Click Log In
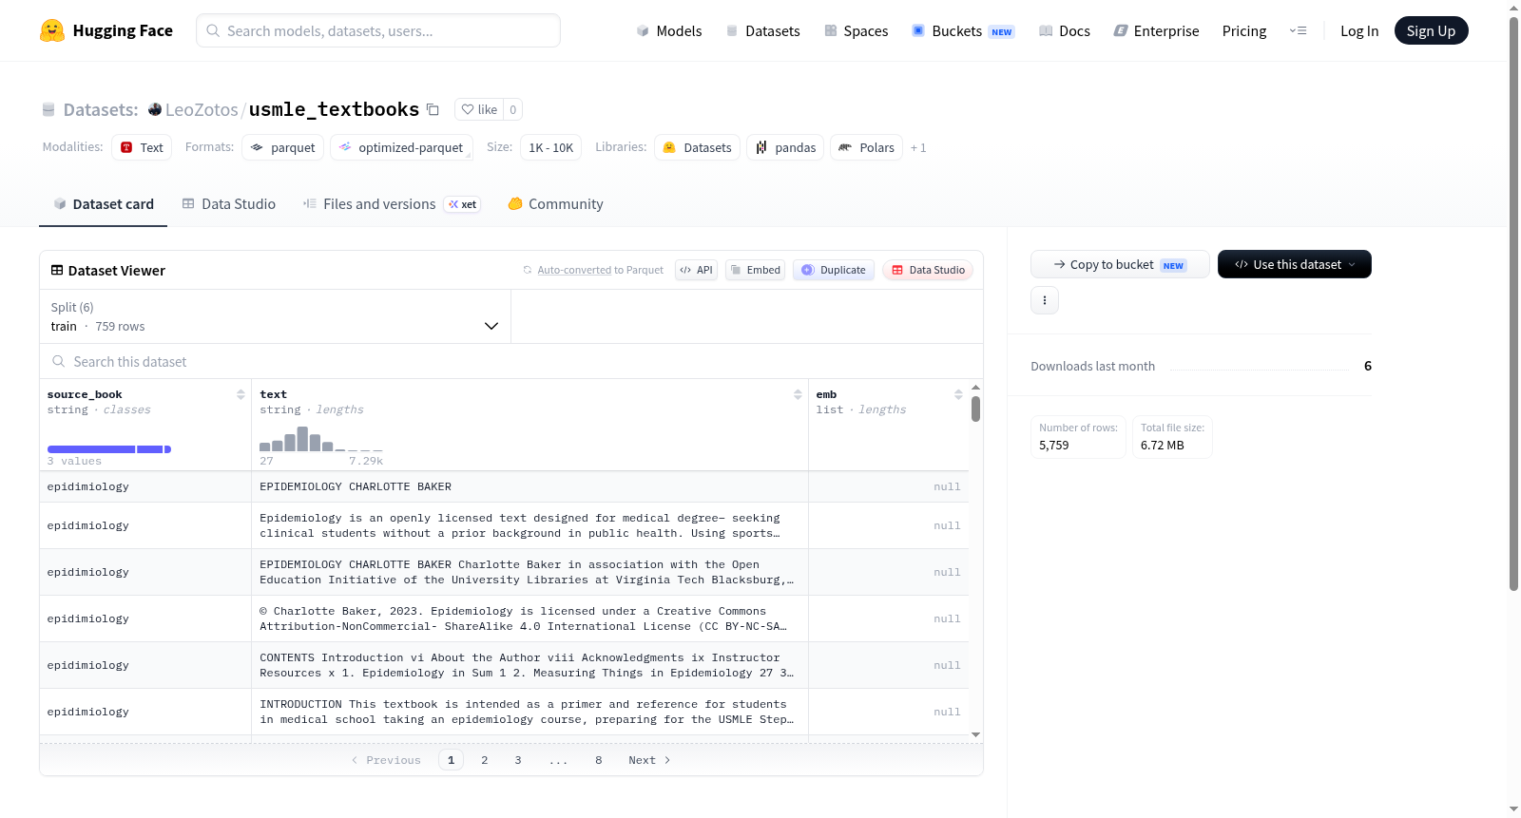The image size is (1521, 818). click(x=1359, y=30)
